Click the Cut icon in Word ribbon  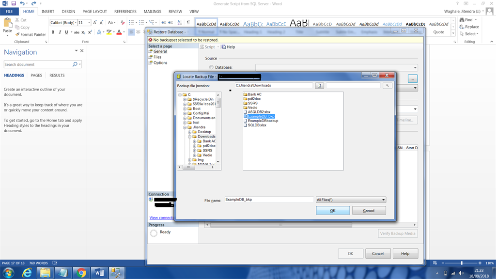[21, 20]
